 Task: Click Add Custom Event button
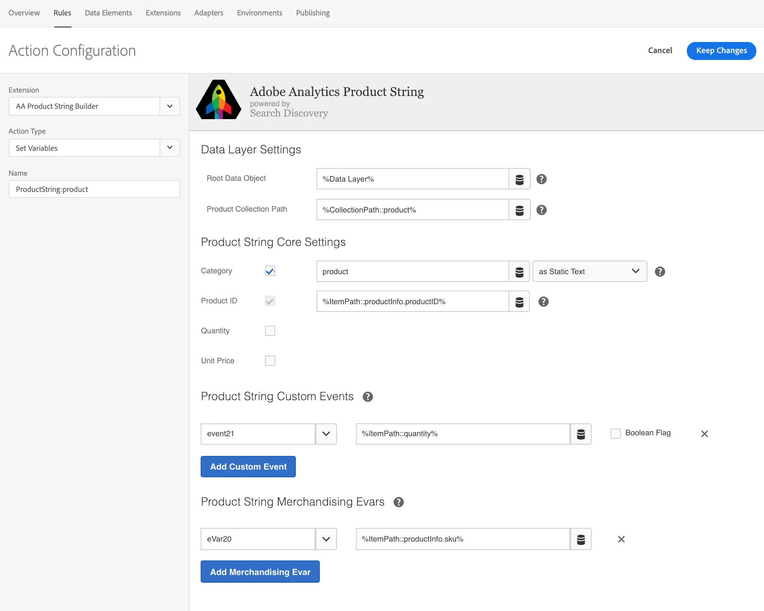[248, 467]
